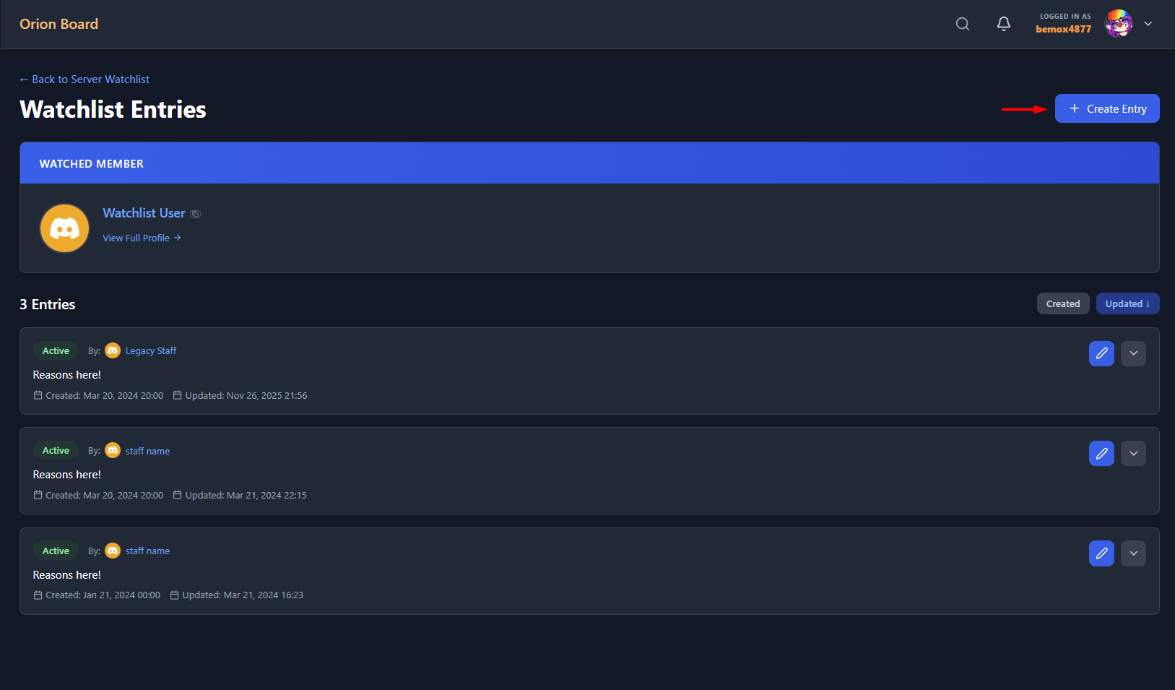The width and height of the screenshot is (1175, 690).
Task: Click the staff avatar icon next to Legacy Staff
Action: pyautogui.click(x=113, y=350)
